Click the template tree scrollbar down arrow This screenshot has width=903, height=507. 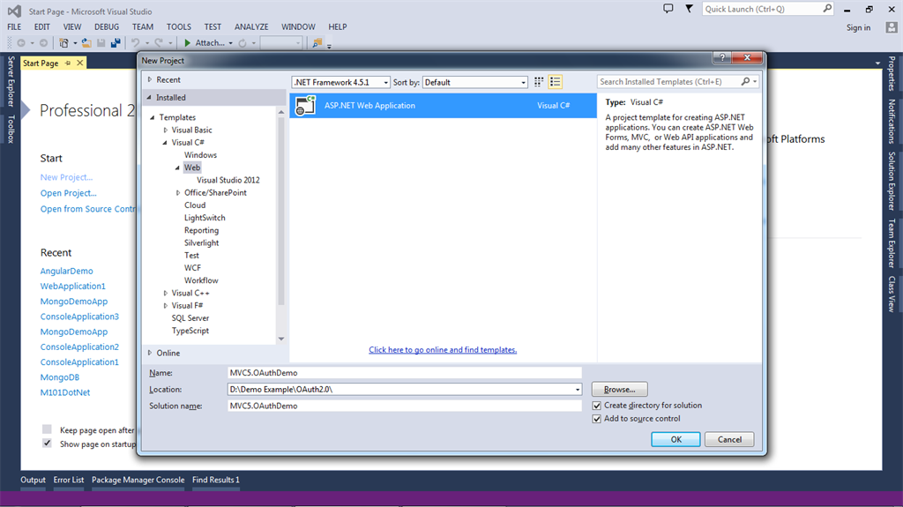281,339
